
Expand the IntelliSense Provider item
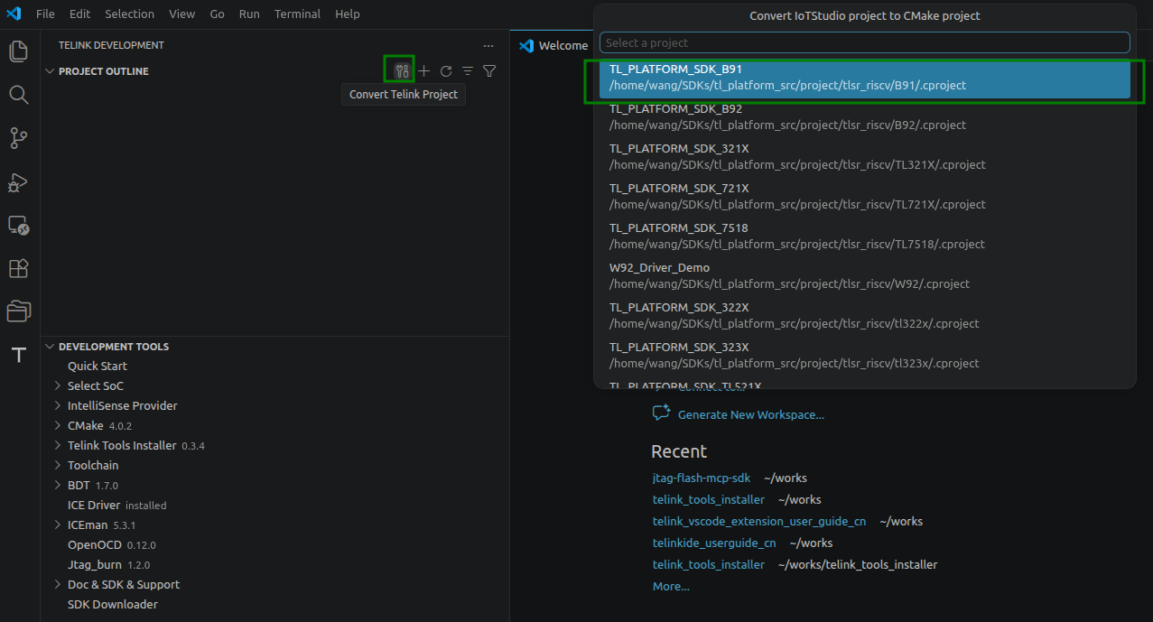click(x=58, y=405)
